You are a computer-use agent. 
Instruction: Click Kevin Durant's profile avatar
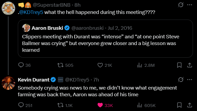pyautogui.click(x=8, y=83)
